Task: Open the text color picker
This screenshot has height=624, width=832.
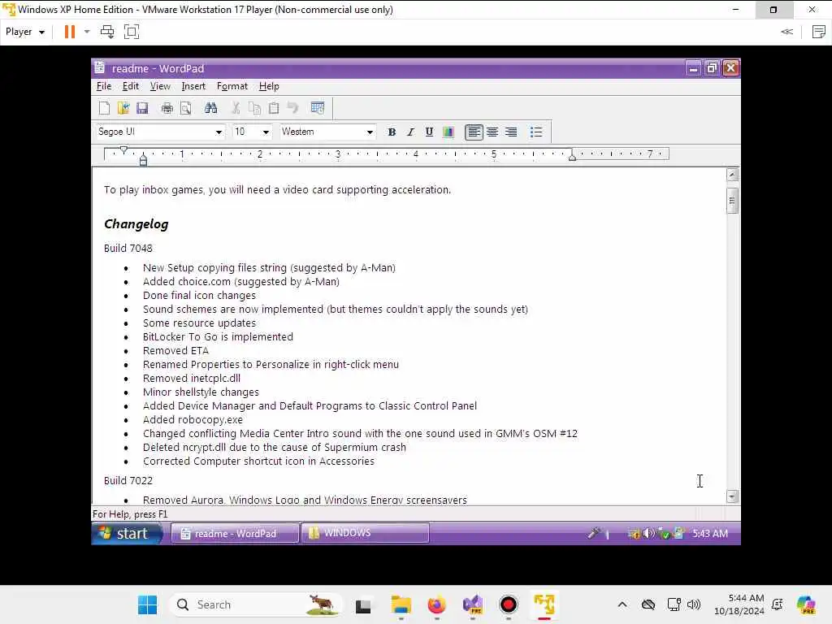Action: coord(448,132)
